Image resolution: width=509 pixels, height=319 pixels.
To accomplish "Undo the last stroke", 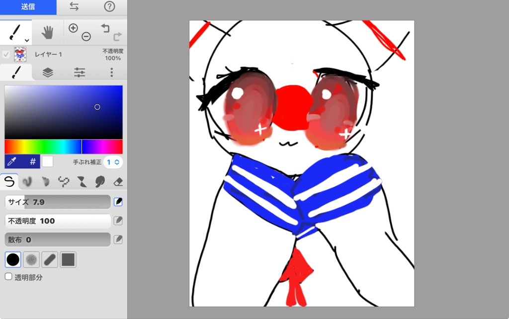I will pos(105,28).
